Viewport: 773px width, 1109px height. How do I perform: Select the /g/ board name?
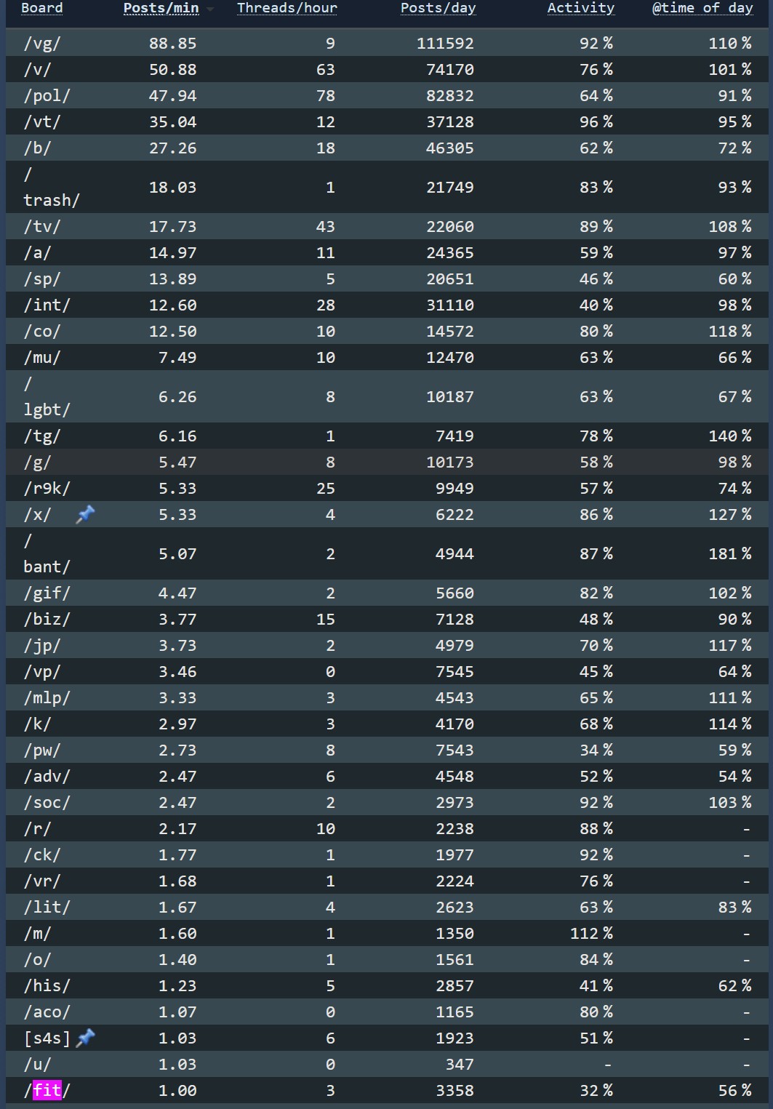pyautogui.click(x=37, y=463)
